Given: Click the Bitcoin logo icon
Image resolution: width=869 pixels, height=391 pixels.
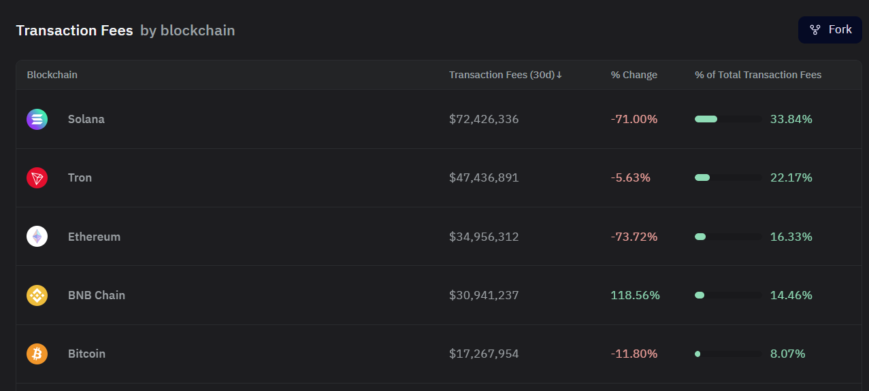Looking at the screenshot, I should click(x=37, y=354).
